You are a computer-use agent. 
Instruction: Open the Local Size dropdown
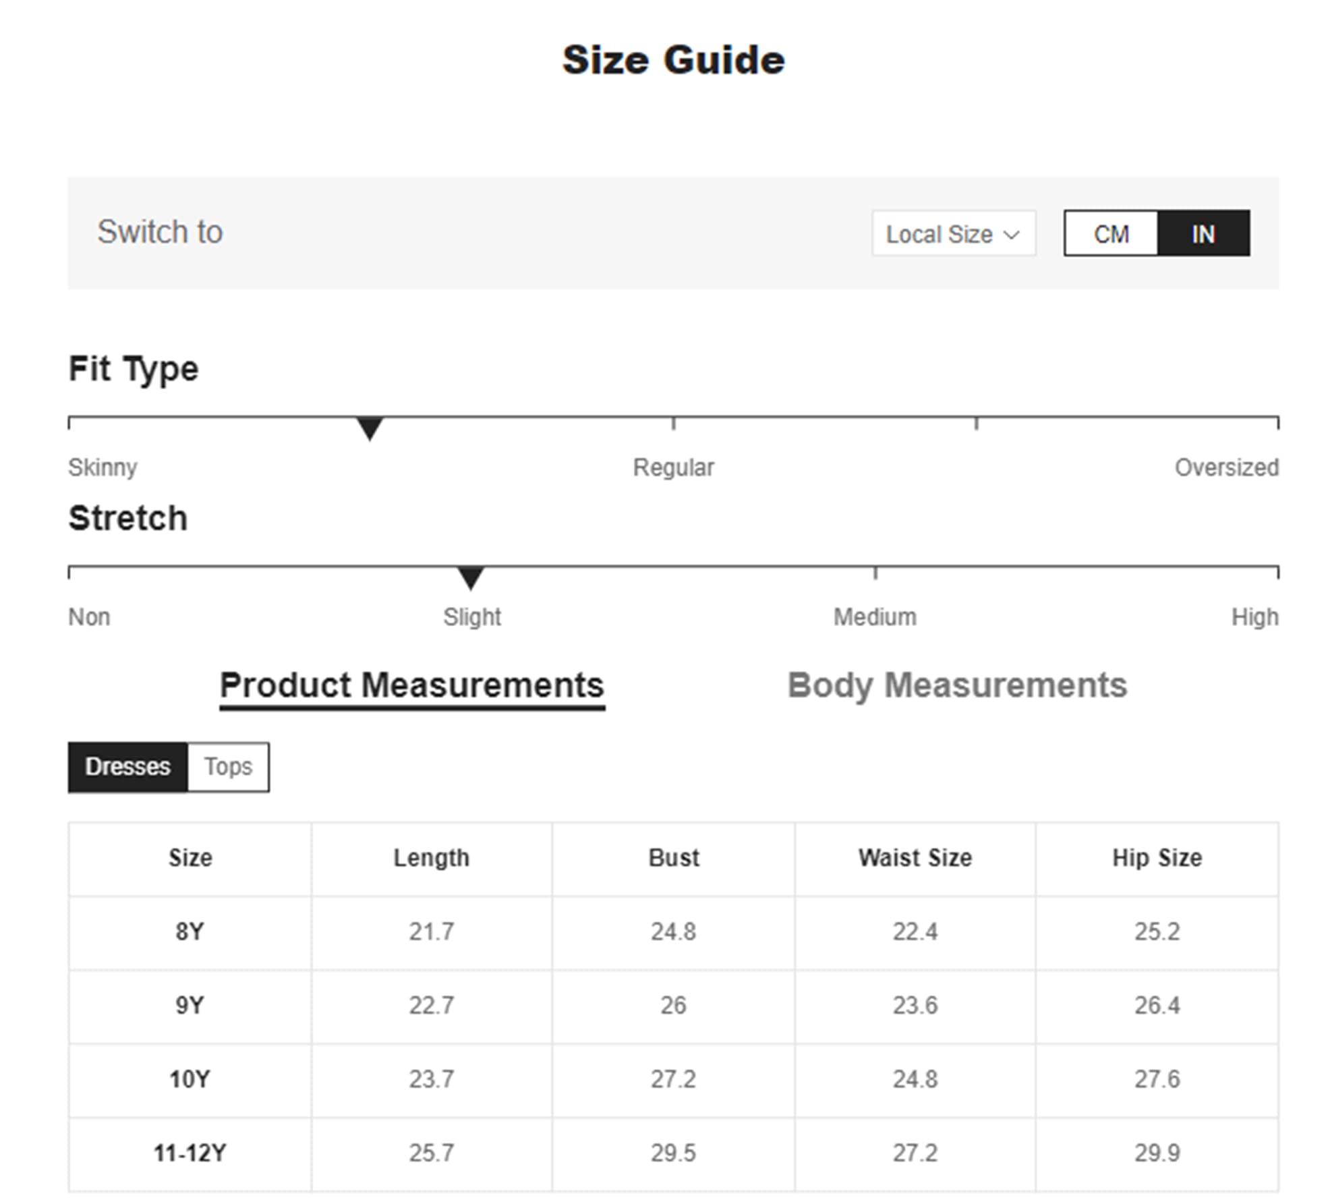(952, 234)
